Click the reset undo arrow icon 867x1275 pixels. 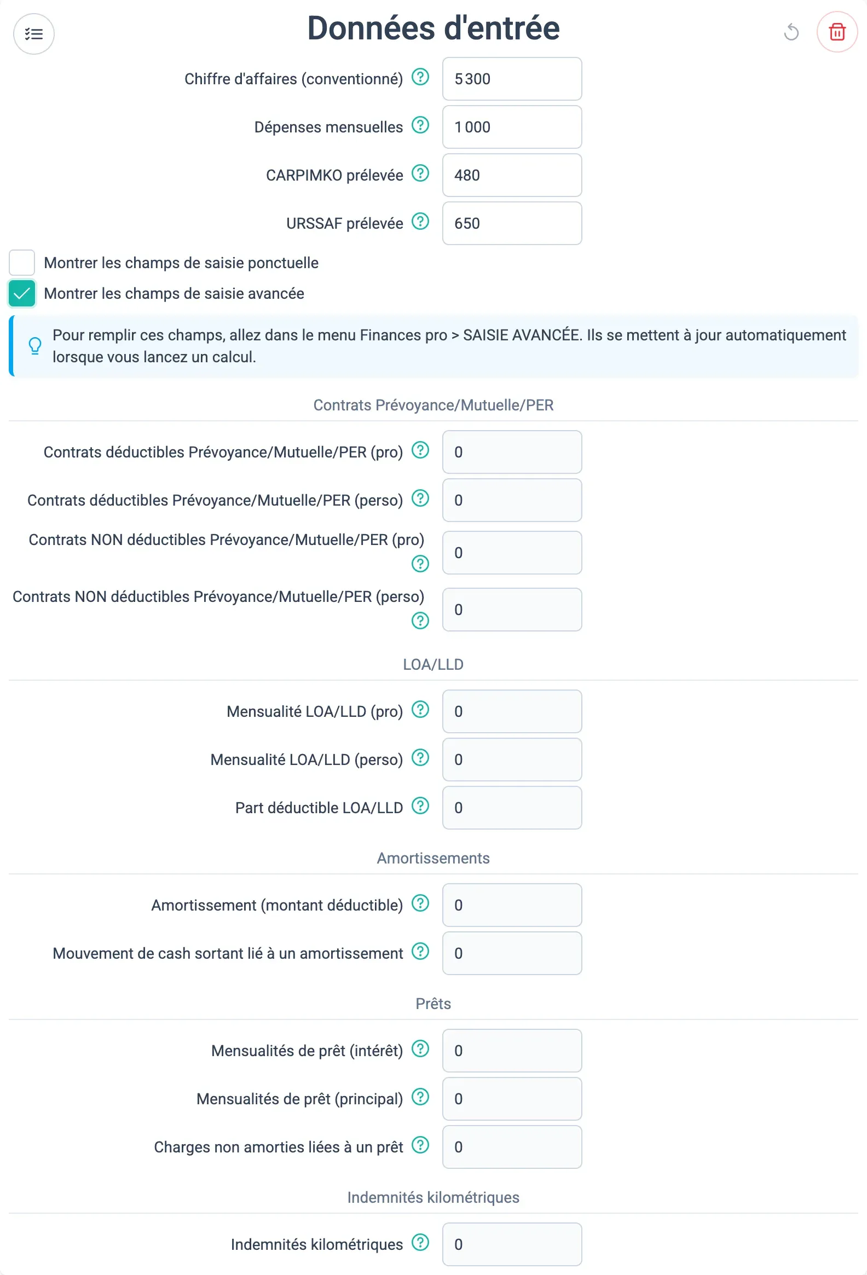click(x=791, y=32)
